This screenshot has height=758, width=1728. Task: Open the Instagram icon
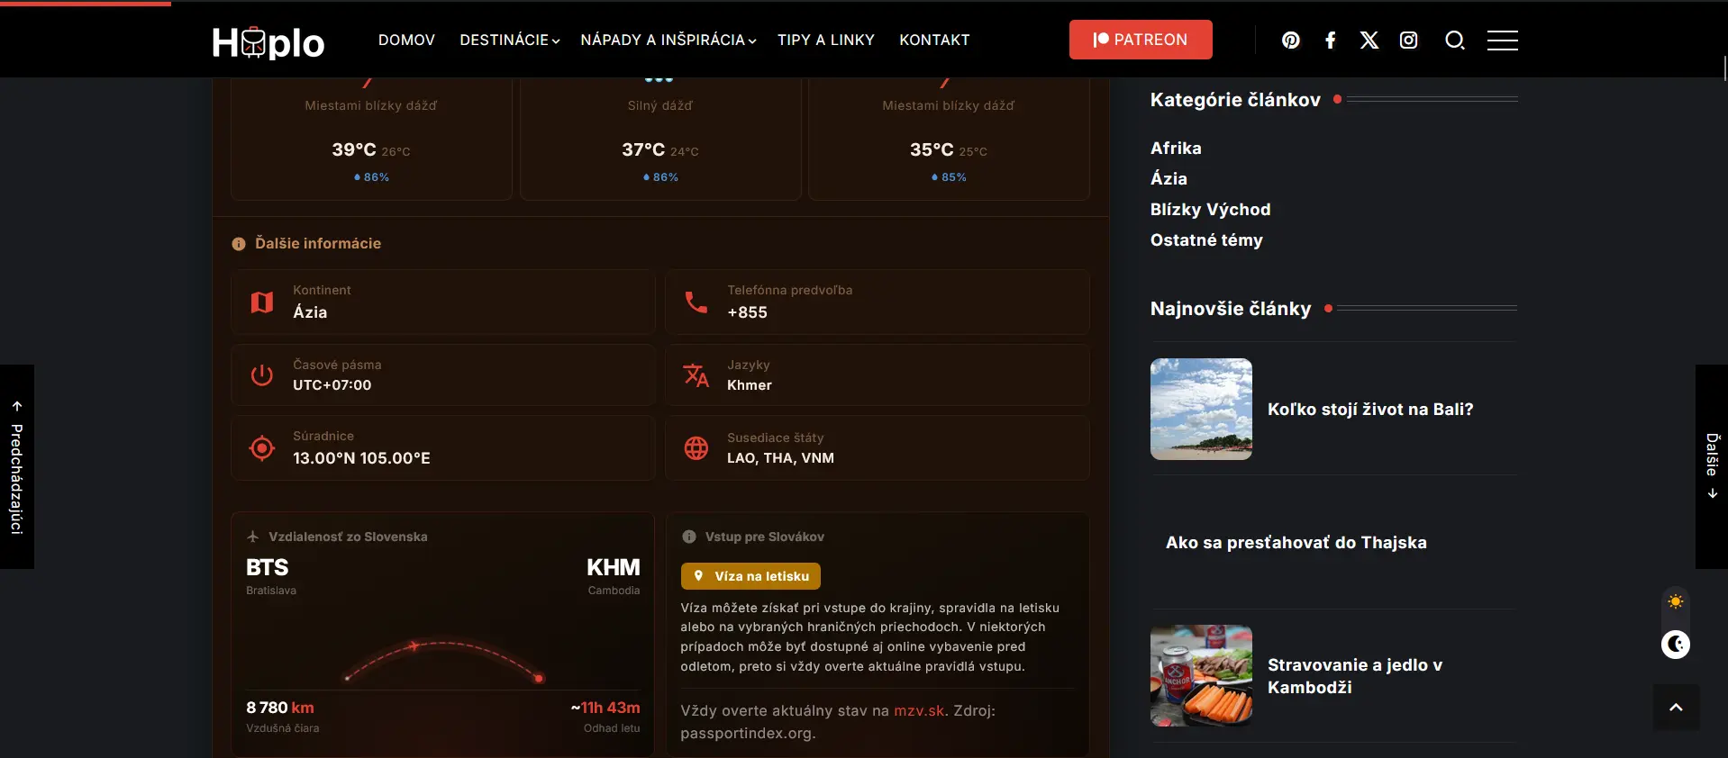[x=1409, y=41]
